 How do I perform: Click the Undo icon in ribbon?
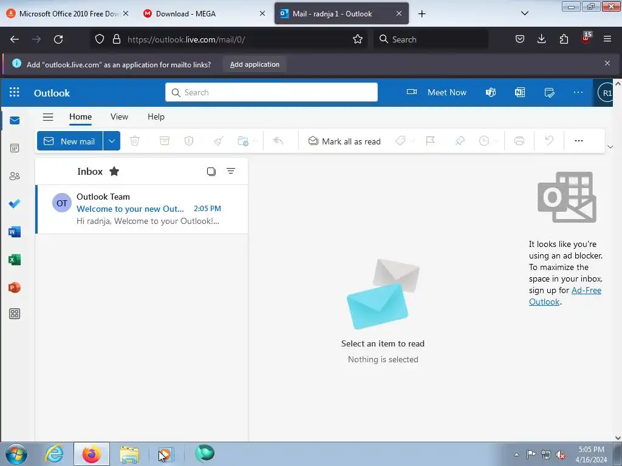pyautogui.click(x=549, y=141)
